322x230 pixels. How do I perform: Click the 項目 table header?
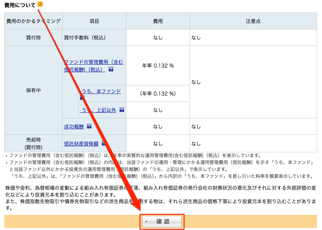point(94,20)
